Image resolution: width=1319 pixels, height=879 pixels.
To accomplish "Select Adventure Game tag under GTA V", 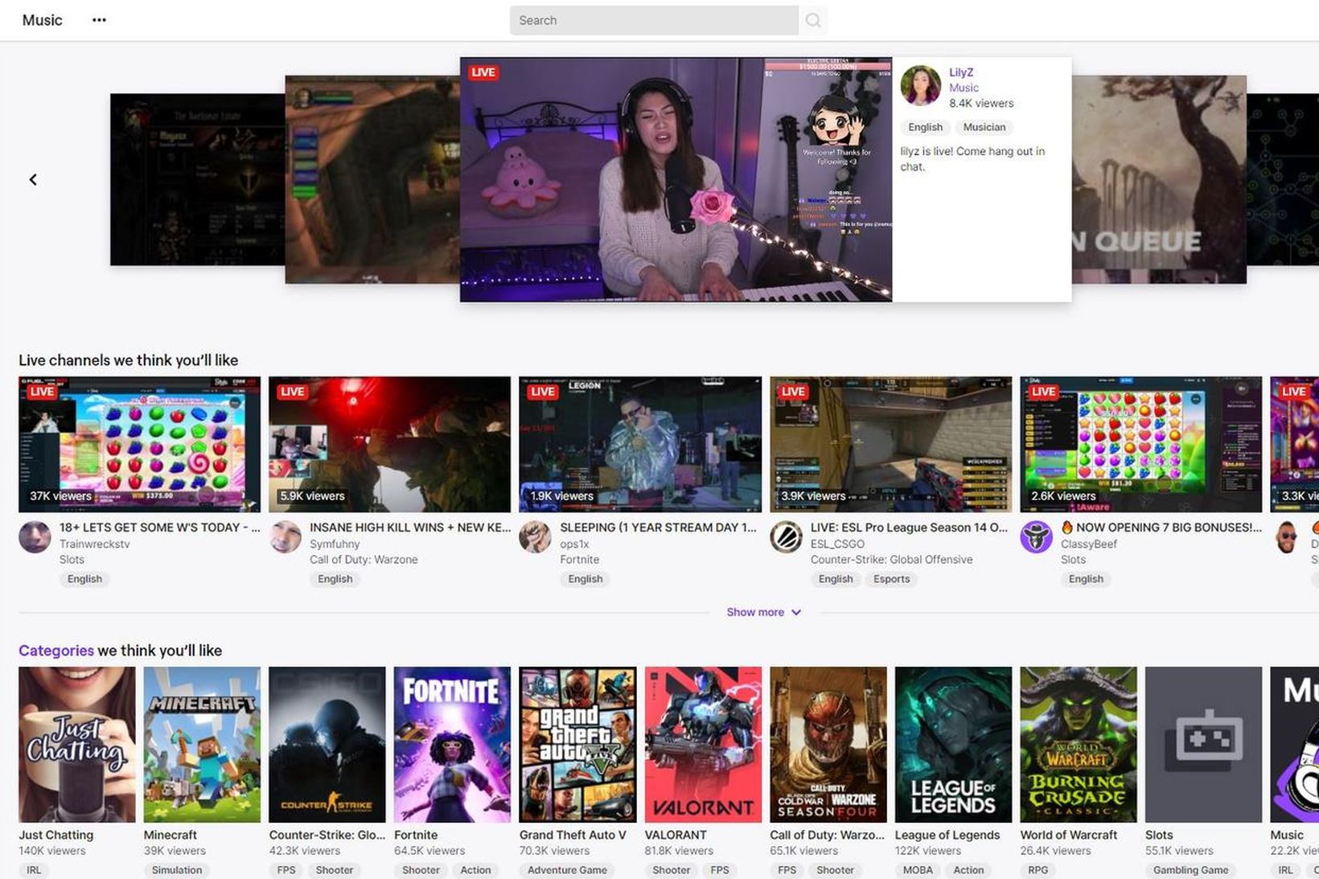I will [567, 870].
